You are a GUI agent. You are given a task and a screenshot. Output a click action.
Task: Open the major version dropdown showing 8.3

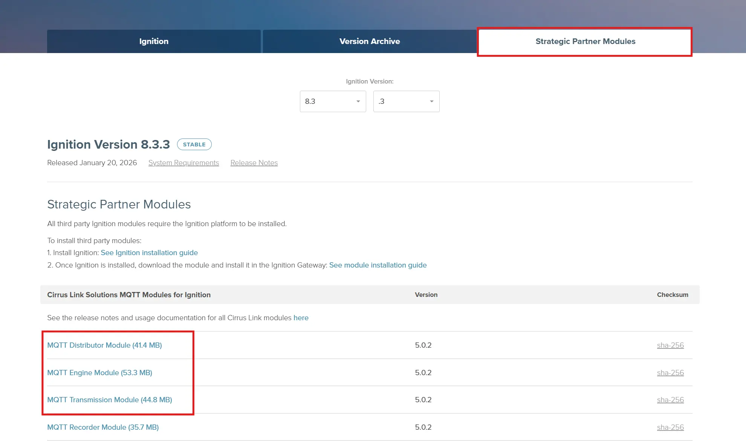pyautogui.click(x=333, y=101)
